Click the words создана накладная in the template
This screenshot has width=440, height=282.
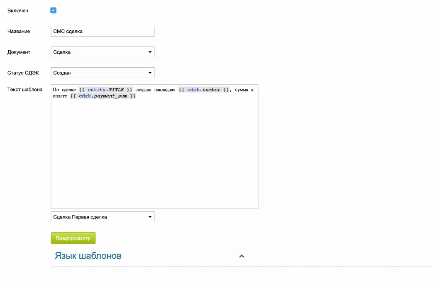coord(155,90)
